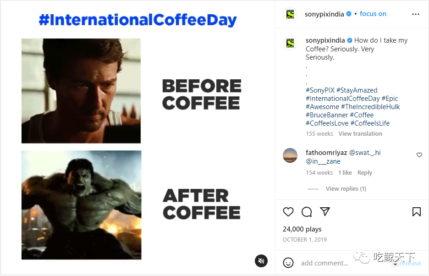Screen dimensions: 429x276
Task: Open the three-dot more options menu
Action: click(416, 14)
